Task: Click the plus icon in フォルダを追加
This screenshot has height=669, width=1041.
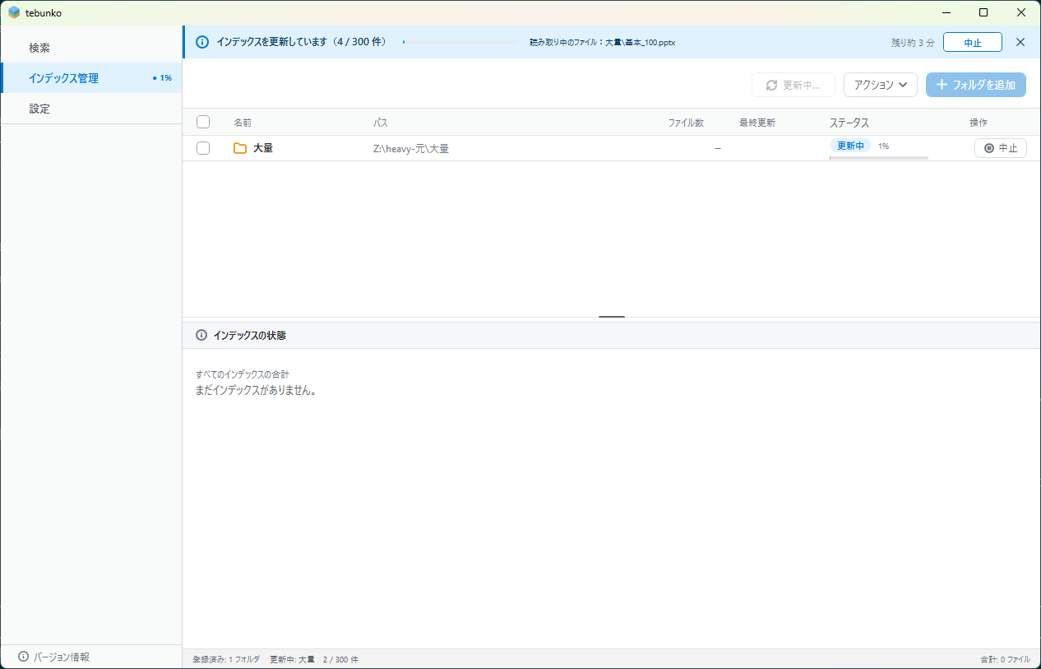Action: 942,85
